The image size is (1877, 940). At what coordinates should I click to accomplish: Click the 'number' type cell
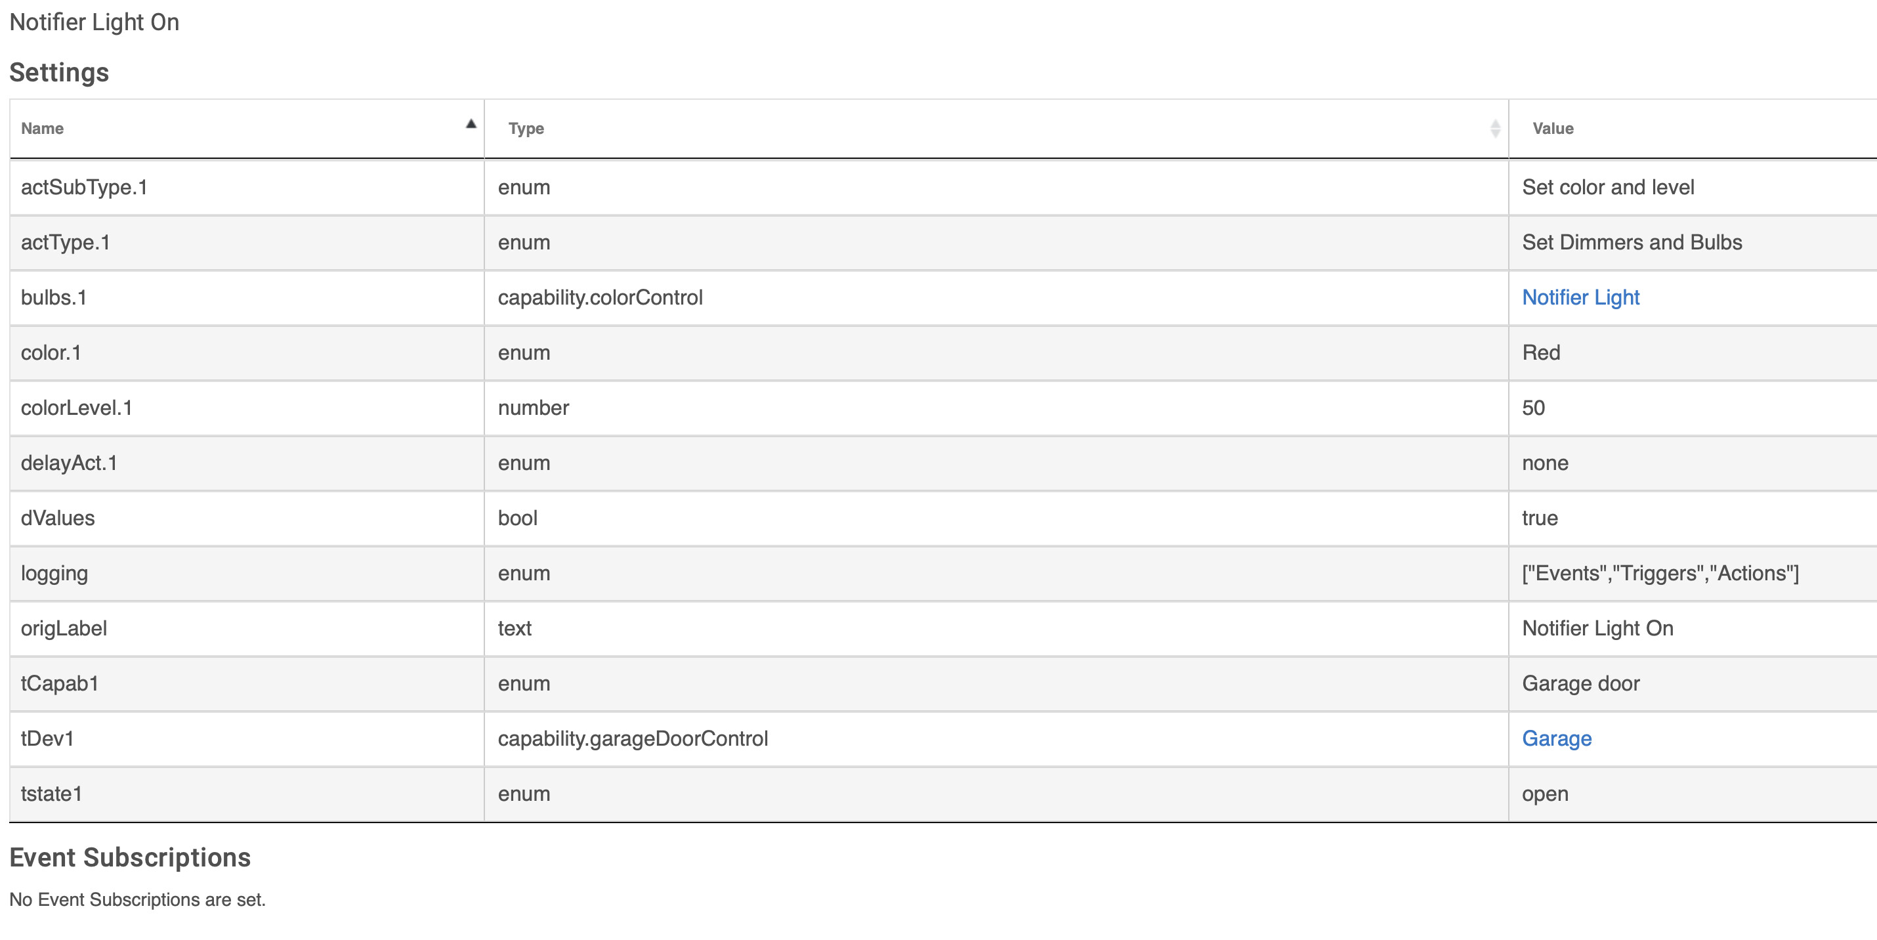pyautogui.click(x=996, y=408)
